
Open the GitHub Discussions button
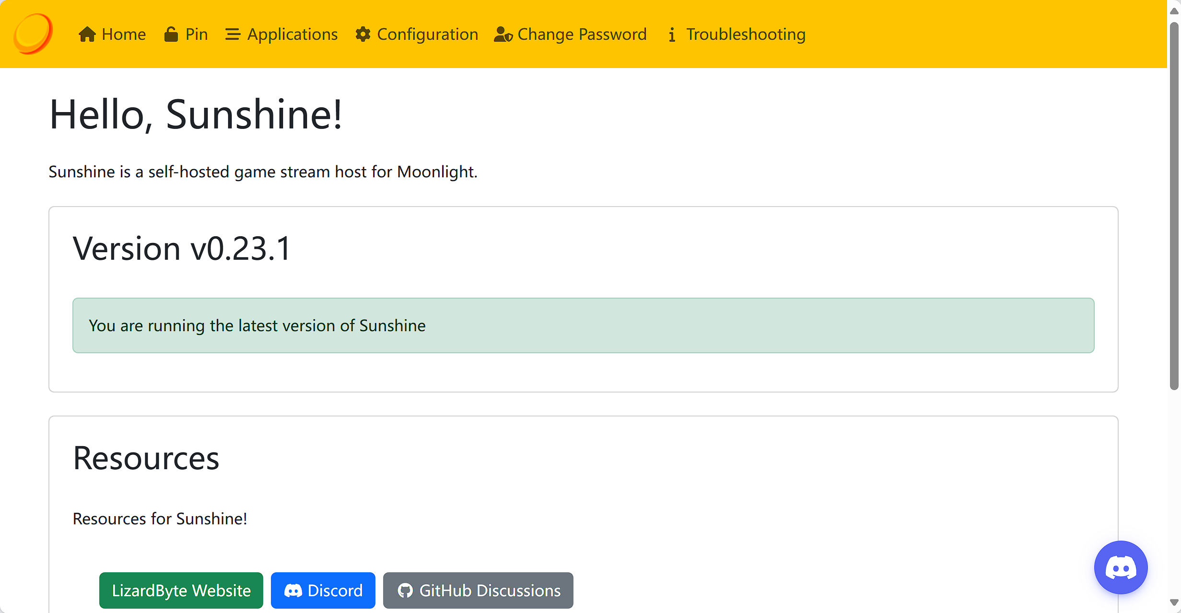[478, 590]
